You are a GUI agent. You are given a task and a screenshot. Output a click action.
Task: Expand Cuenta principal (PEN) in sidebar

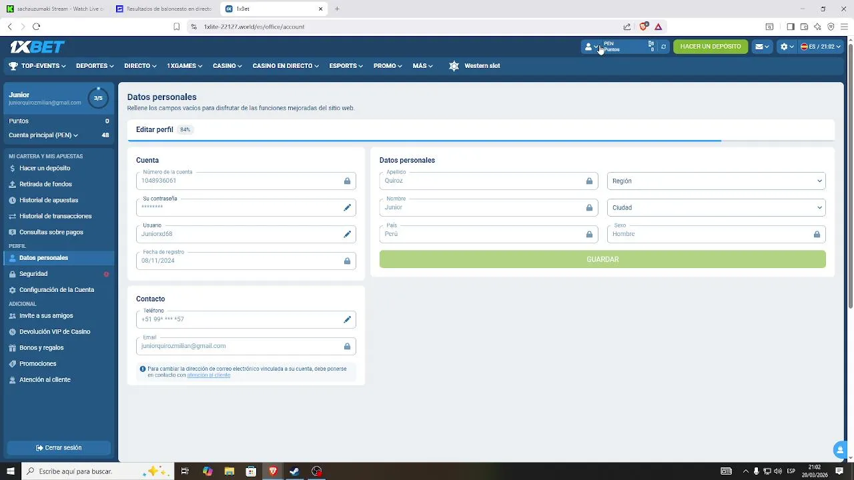tap(43, 135)
